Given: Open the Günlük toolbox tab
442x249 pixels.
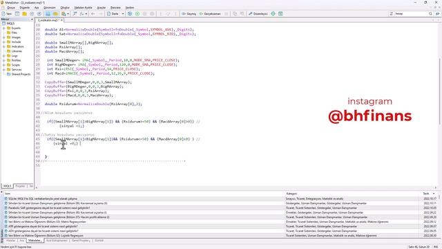Looking at the screenshot, I should pos(99,241).
